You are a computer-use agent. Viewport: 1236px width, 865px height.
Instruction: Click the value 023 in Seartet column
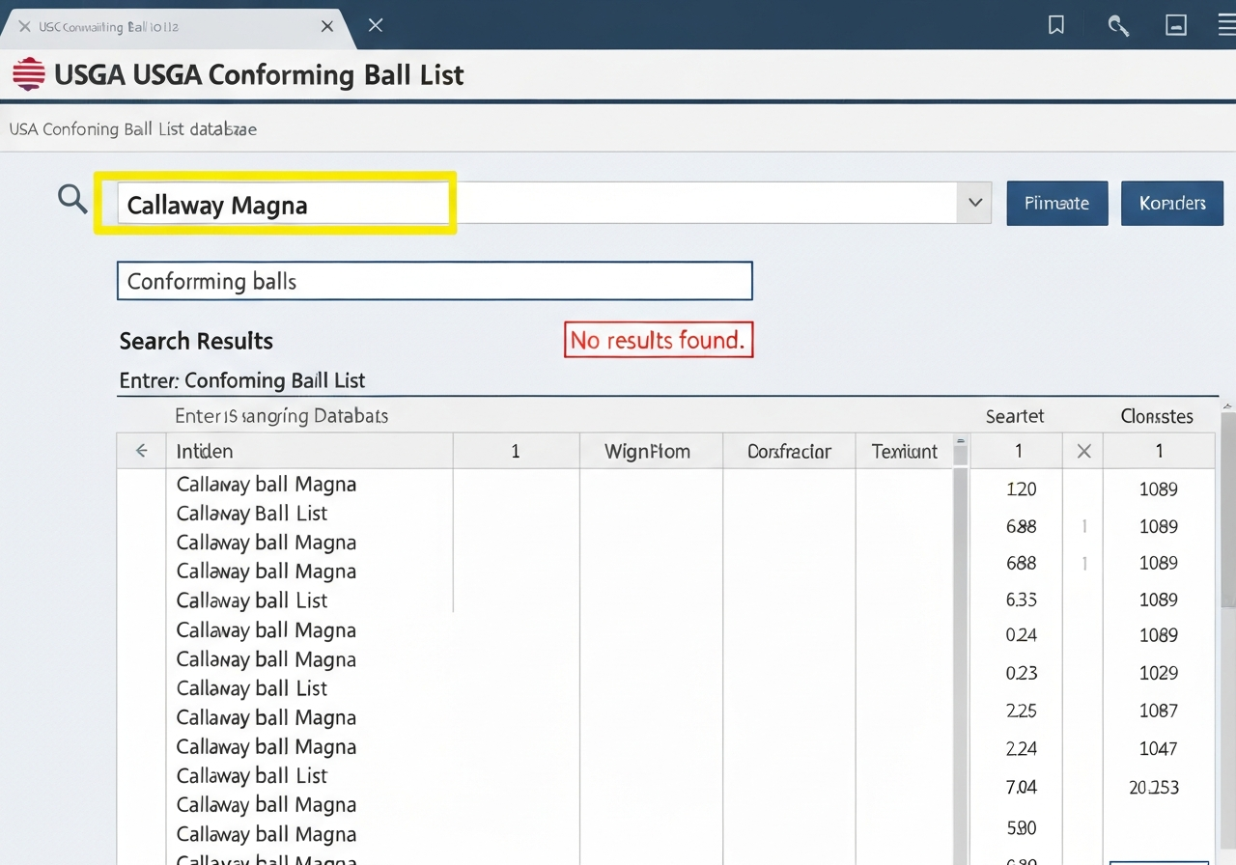1021,673
